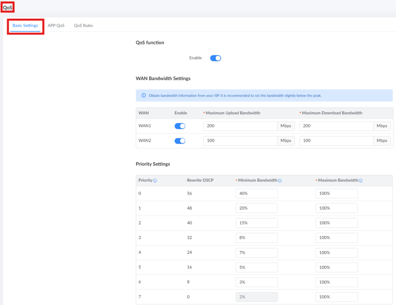Switch to the APP QoS tab
The width and height of the screenshot is (396, 305).
56,26
